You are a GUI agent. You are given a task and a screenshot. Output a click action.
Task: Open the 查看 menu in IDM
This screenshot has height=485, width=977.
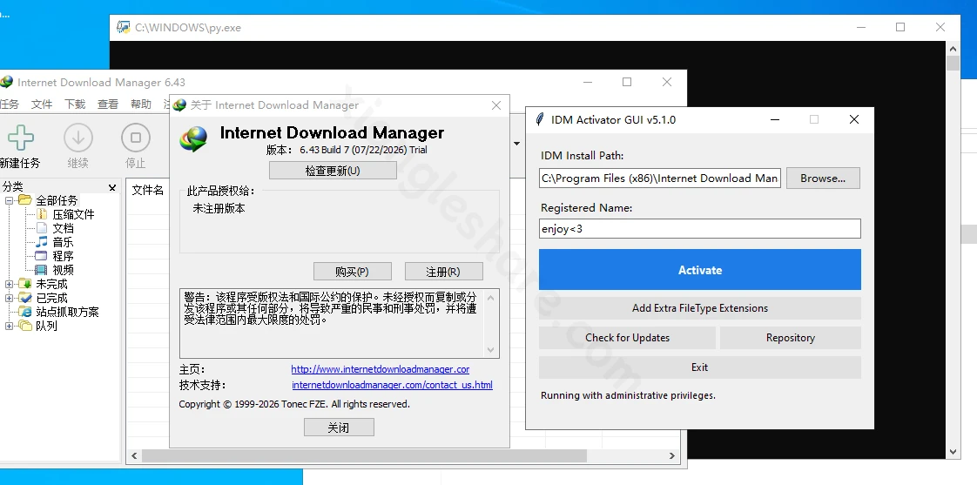pyautogui.click(x=108, y=104)
